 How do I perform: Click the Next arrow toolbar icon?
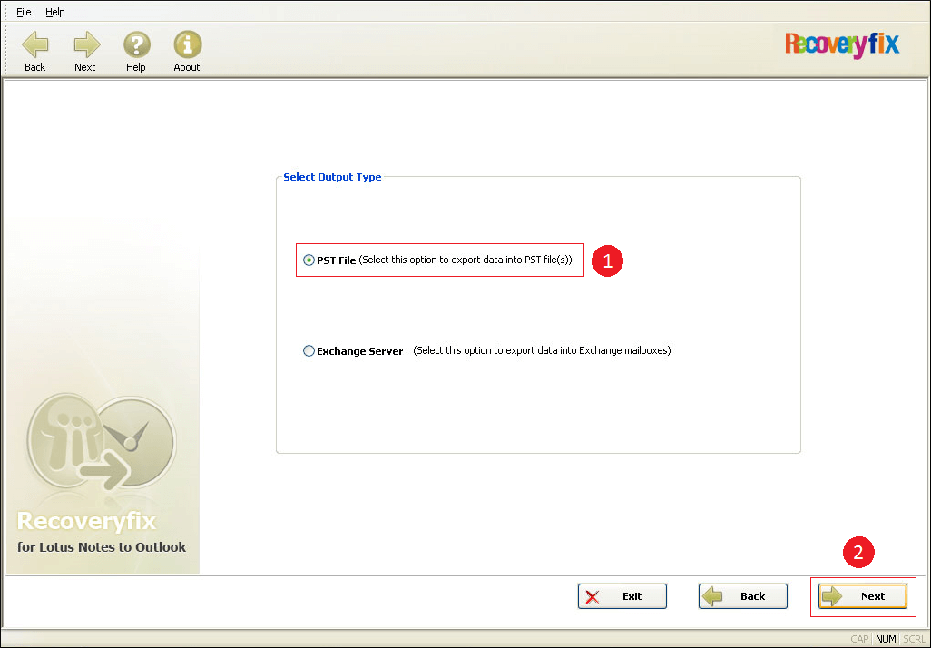click(87, 45)
